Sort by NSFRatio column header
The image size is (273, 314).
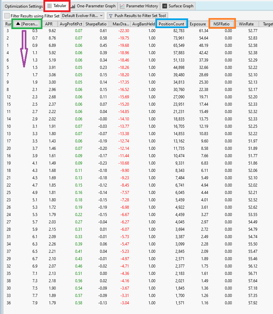pyautogui.click(x=222, y=24)
